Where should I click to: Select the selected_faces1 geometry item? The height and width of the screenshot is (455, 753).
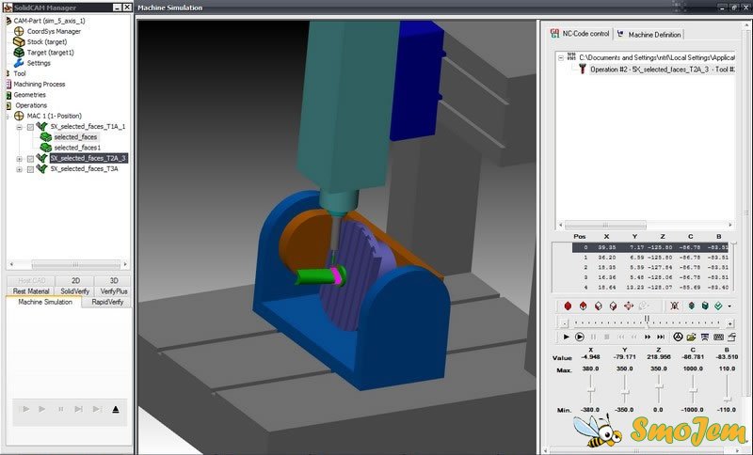point(77,148)
